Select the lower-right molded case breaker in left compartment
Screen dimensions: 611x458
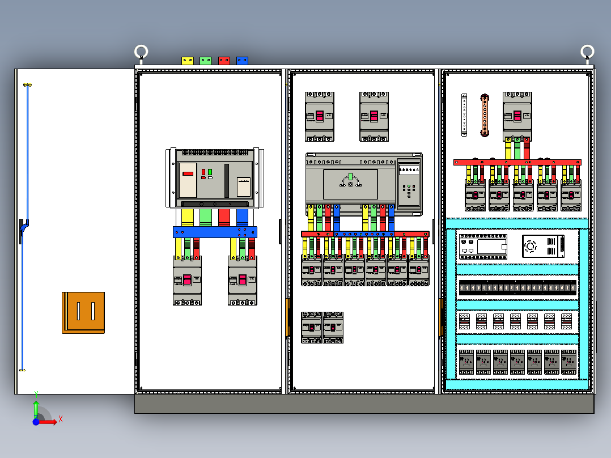coord(243,280)
